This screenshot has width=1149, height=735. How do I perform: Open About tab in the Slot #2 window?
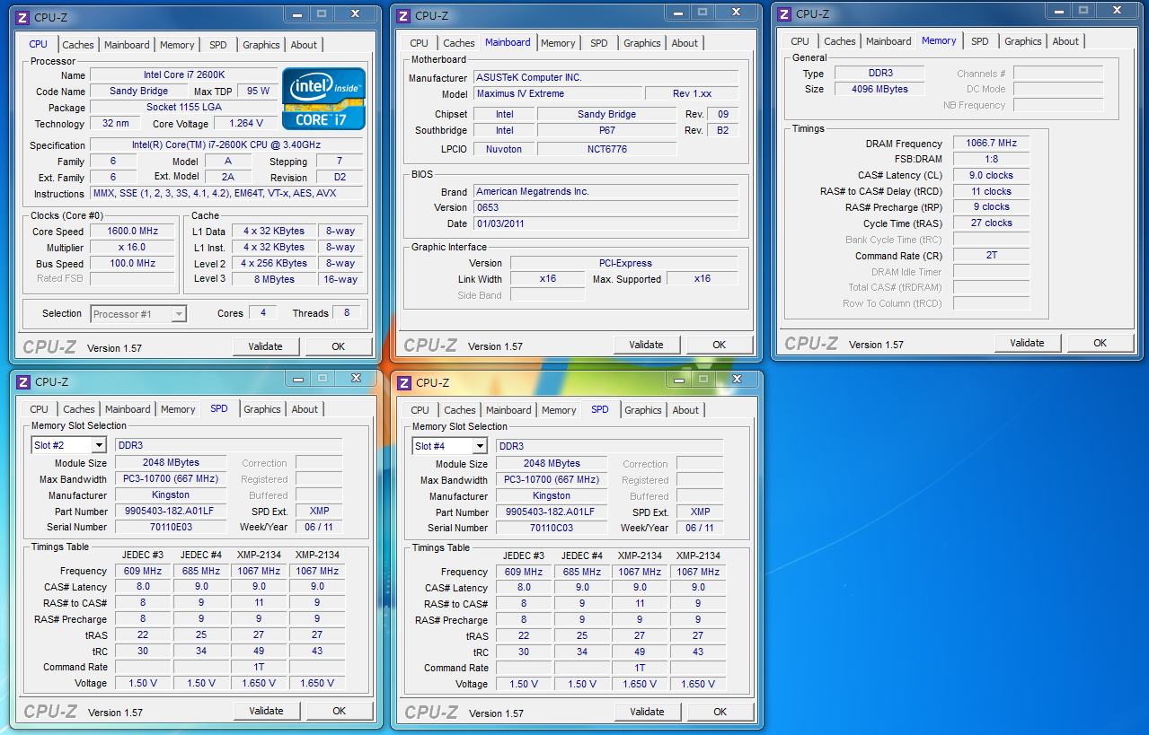coord(305,409)
